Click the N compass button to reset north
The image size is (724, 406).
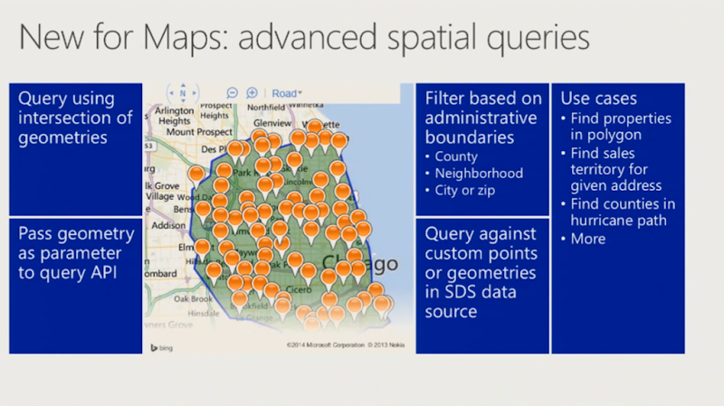tap(183, 93)
